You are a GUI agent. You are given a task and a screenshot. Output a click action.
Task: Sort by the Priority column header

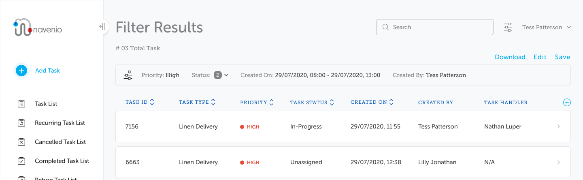257,103
